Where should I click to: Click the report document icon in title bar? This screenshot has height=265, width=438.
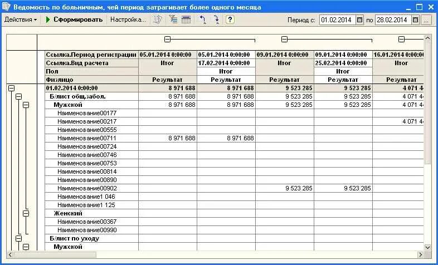click(6, 6)
